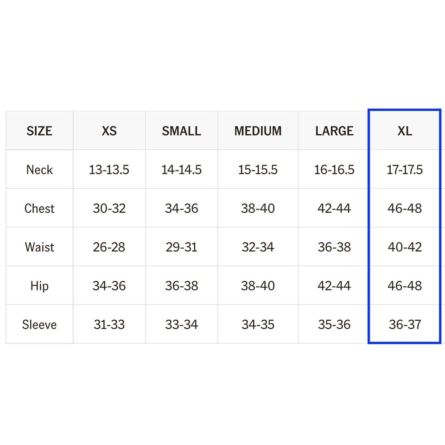Click the Medium waist value 32-34
Screen dimensions: 445x445
coord(258,247)
